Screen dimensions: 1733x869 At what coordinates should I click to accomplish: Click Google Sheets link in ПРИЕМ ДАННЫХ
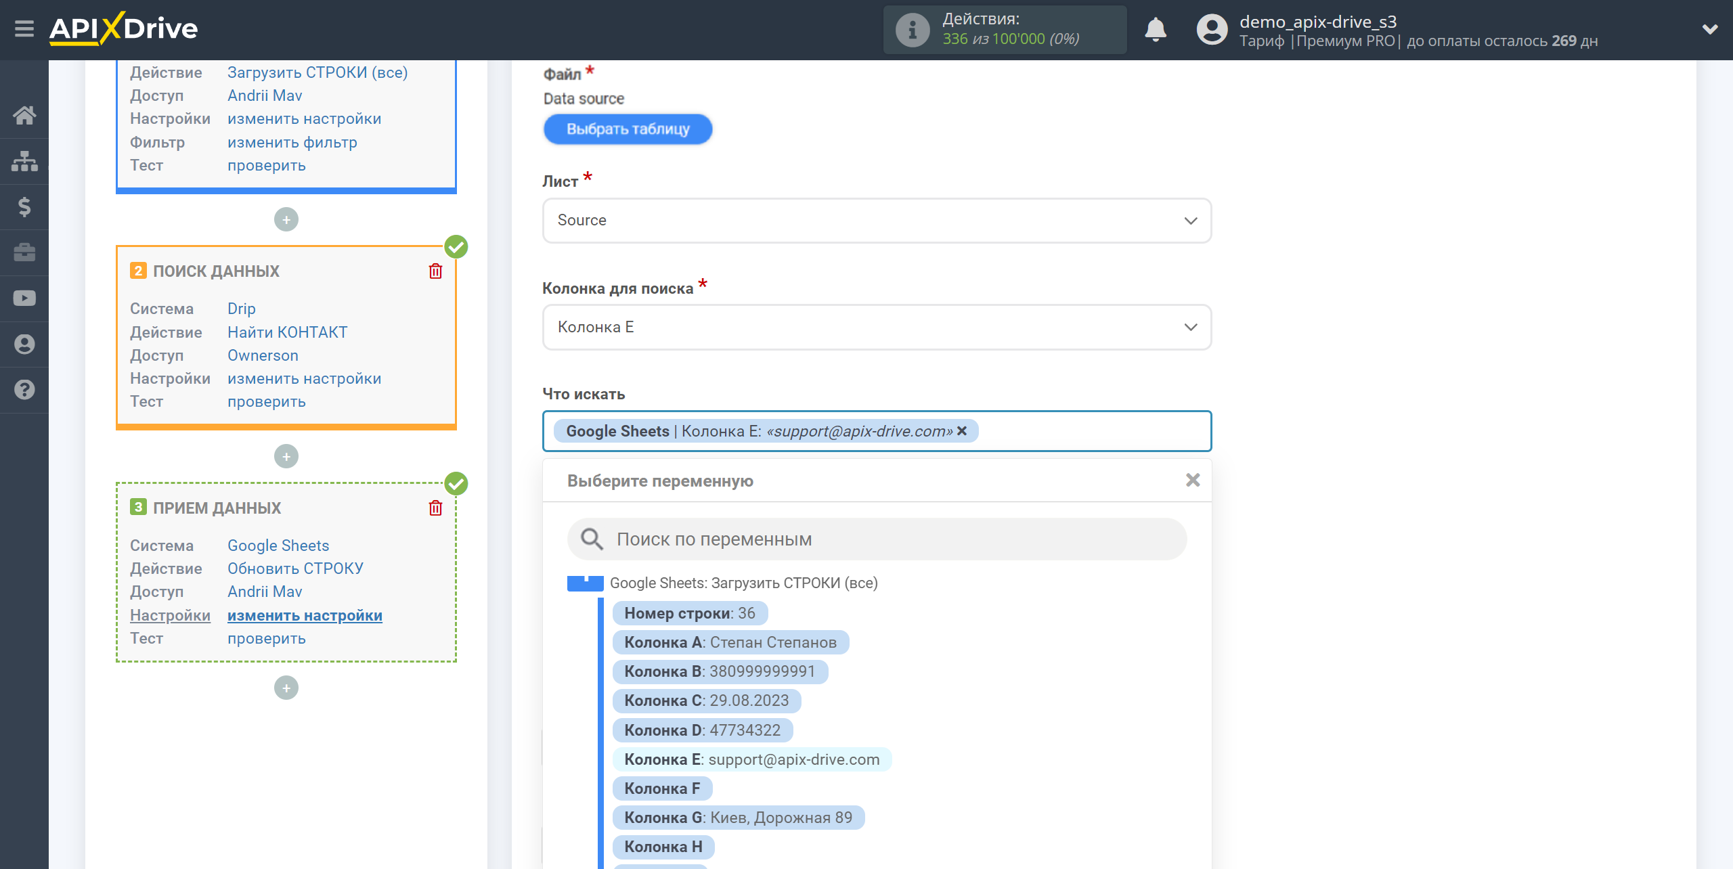click(278, 545)
